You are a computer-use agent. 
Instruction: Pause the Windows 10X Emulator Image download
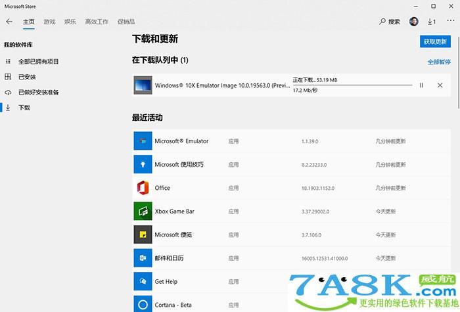[x=421, y=85]
